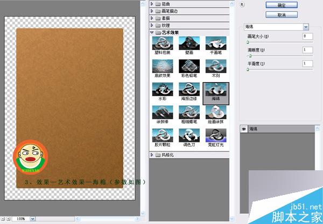Expand the 画笔描边 filter category
The height and width of the screenshot is (224, 323).
(x=152, y=11)
